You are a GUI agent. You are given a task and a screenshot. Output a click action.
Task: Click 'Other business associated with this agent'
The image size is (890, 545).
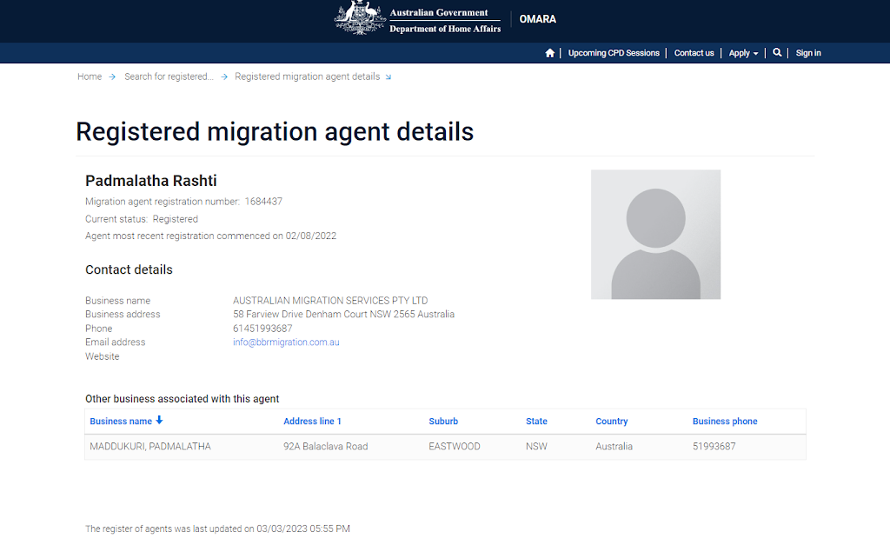[x=183, y=399]
